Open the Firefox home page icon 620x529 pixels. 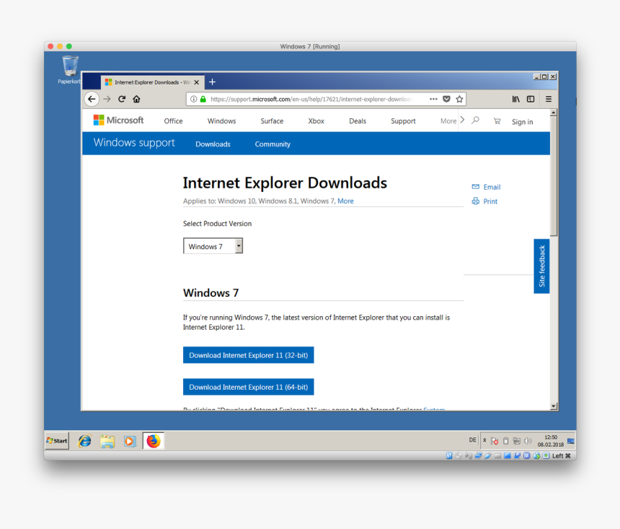point(136,99)
